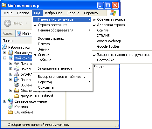Open the Файл menu
Viewport: 152px width, 129px height.
8,13
